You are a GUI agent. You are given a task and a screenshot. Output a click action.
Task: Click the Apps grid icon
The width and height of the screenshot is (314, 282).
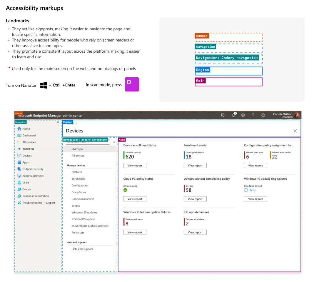click(x=19, y=162)
